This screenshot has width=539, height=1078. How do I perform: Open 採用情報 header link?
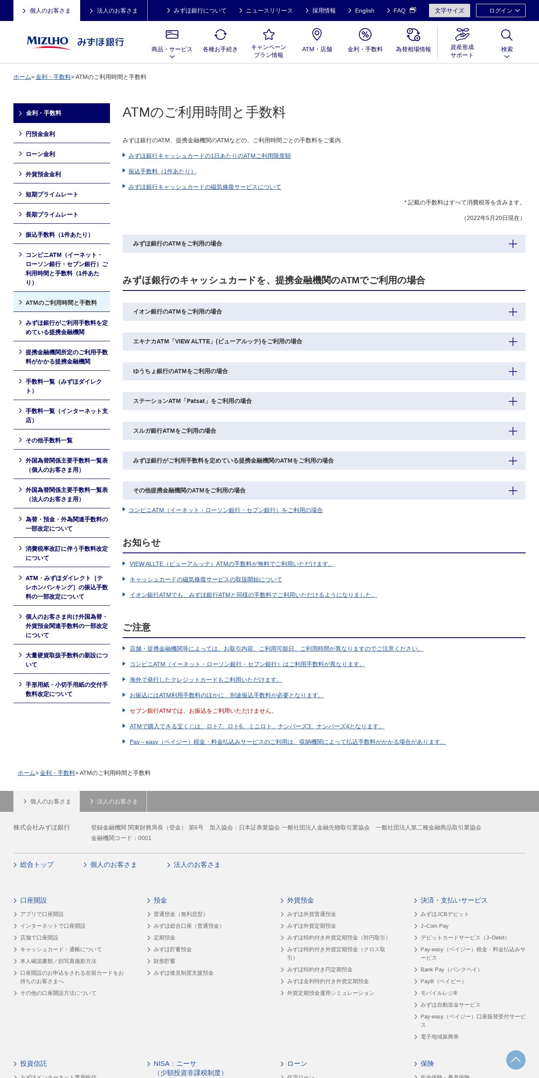click(x=320, y=10)
